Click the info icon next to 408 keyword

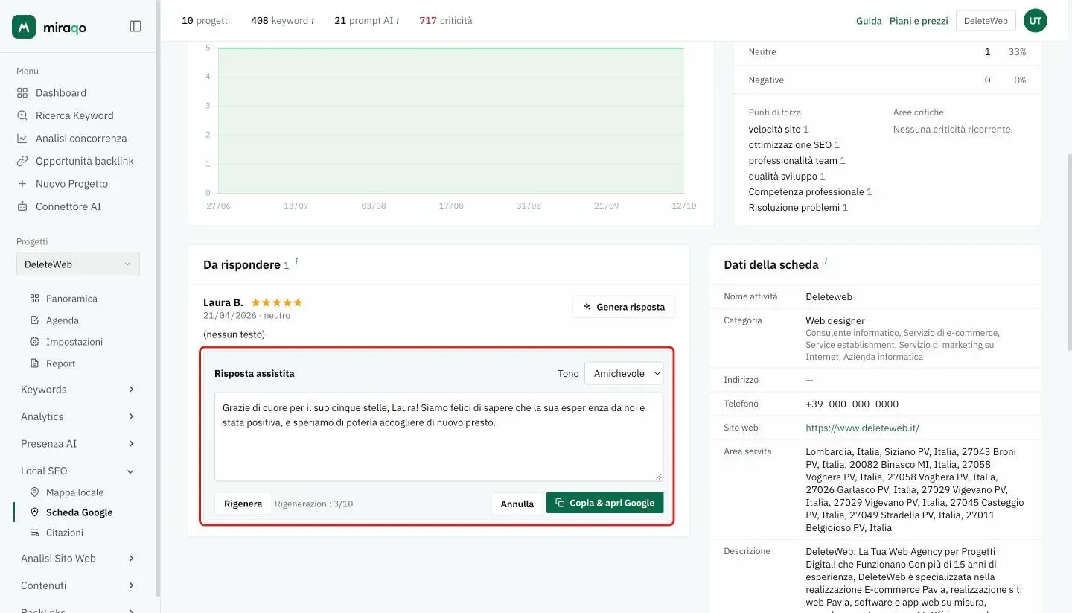(313, 21)
